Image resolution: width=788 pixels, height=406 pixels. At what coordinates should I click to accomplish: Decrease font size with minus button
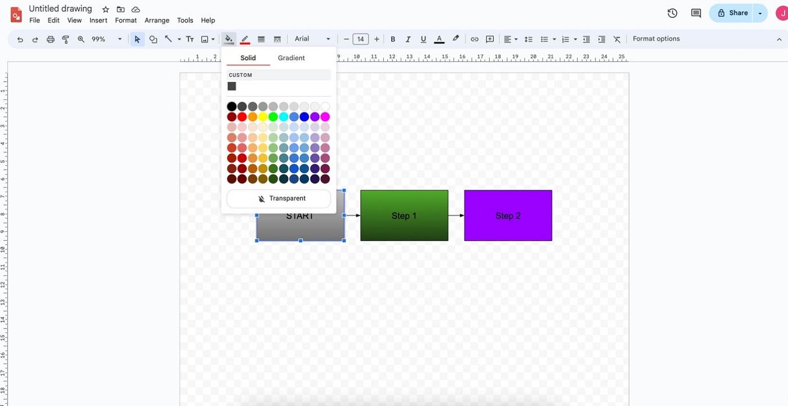click(x=346, y=39)
